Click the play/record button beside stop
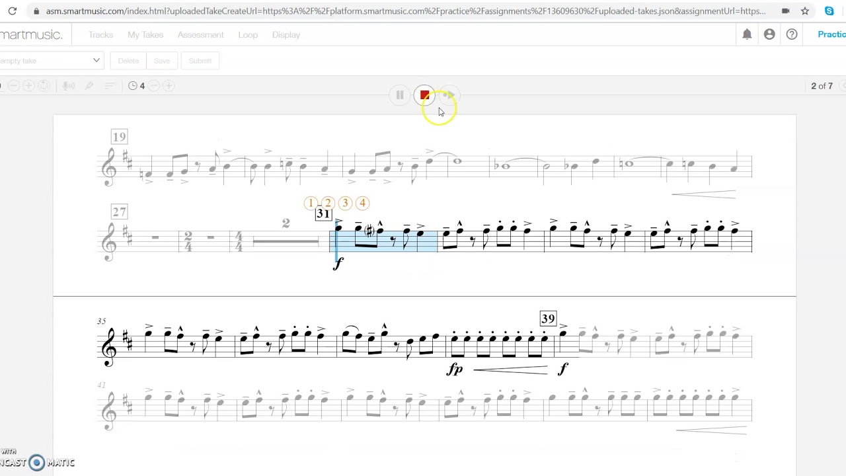Viewport: 846px width, 476px height. (x=449, y=95)
